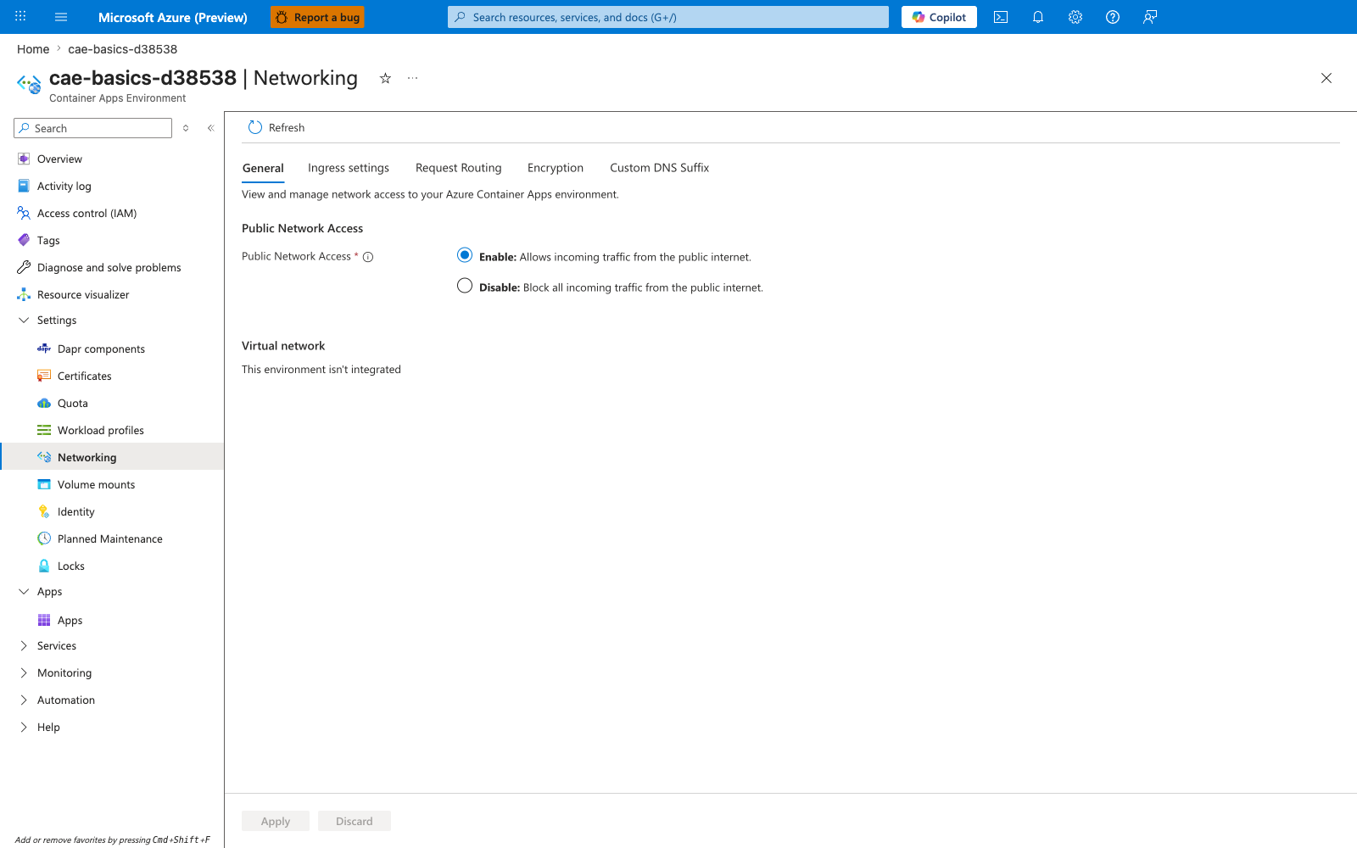This screenshot has height=848, width=1357.
Task: Open Cloud Shell from the top bar
Action: pyautogui.click(x=1001, y=17)
